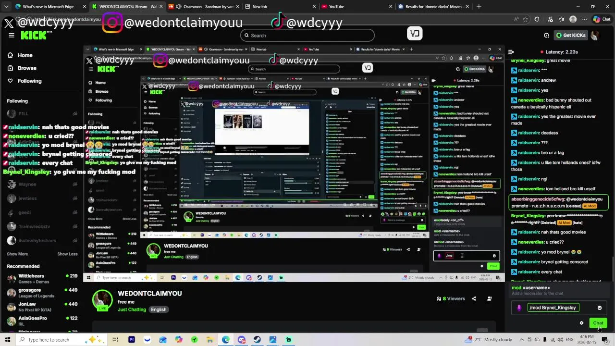Image resolution: width=615 pixels, height=346 pixels.
Task: Open File Explorer from taskbar
Action: [x=210, y=340]
